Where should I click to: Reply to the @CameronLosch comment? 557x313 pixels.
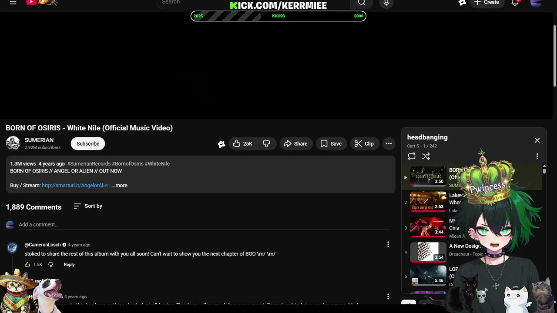(69, 264)
